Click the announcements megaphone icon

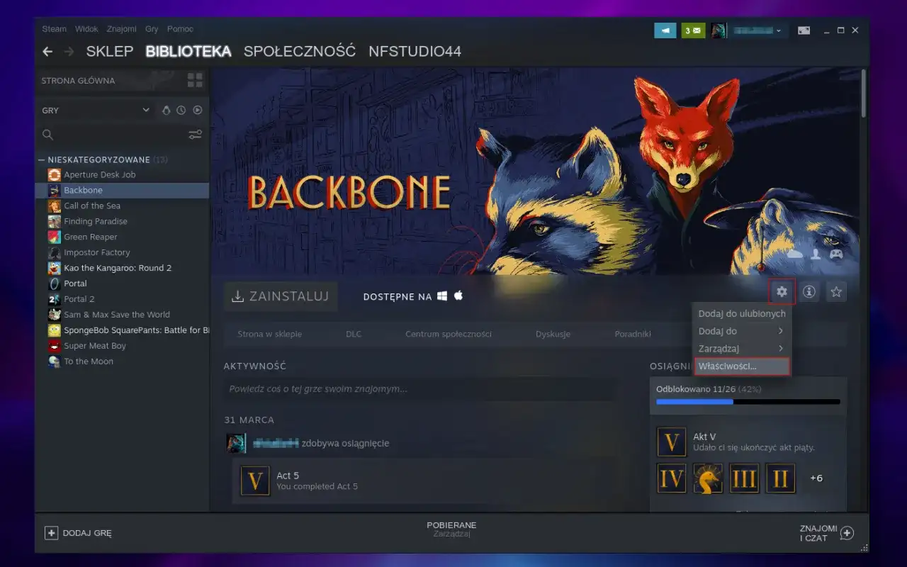665,30
